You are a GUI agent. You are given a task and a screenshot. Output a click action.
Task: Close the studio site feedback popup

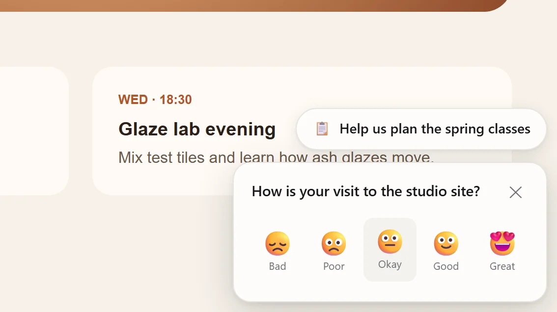click(515, 192)
